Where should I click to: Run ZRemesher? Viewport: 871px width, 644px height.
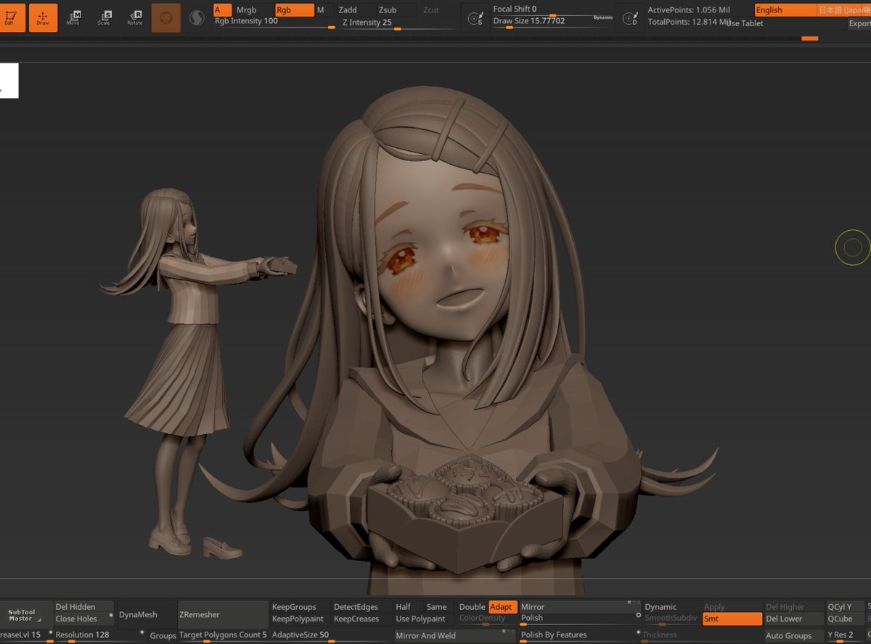point(222,614)
